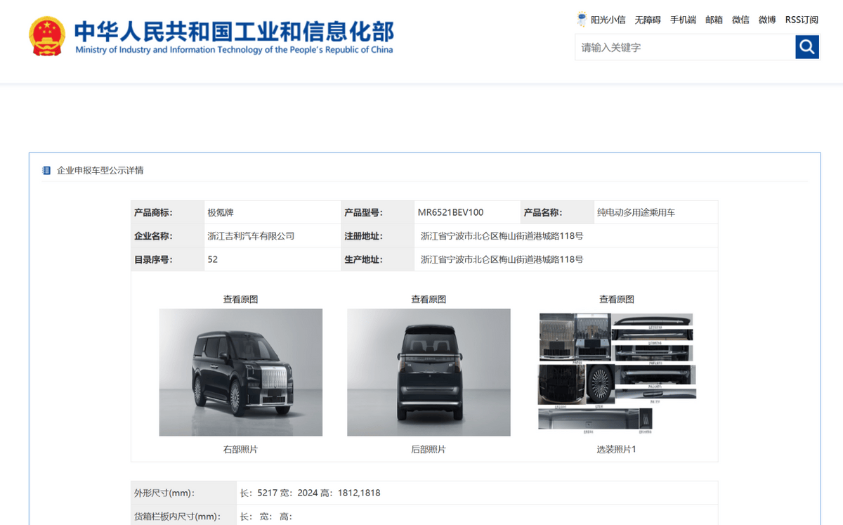Screen dimensions: 843x525
Task: Select the catalog number 52
Action: [213, 259]
